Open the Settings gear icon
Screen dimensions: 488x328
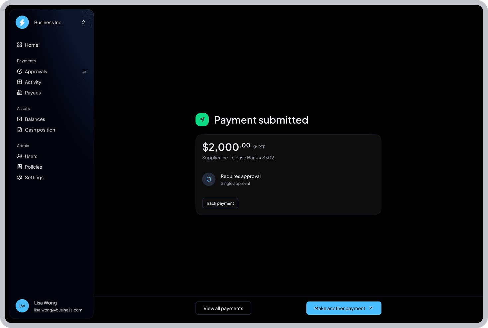tap(20, 177)
